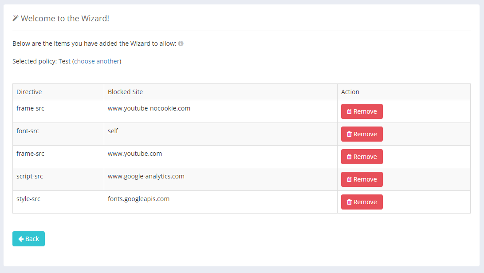Click trash icon for www.youtube.com row

pos(349,157)
